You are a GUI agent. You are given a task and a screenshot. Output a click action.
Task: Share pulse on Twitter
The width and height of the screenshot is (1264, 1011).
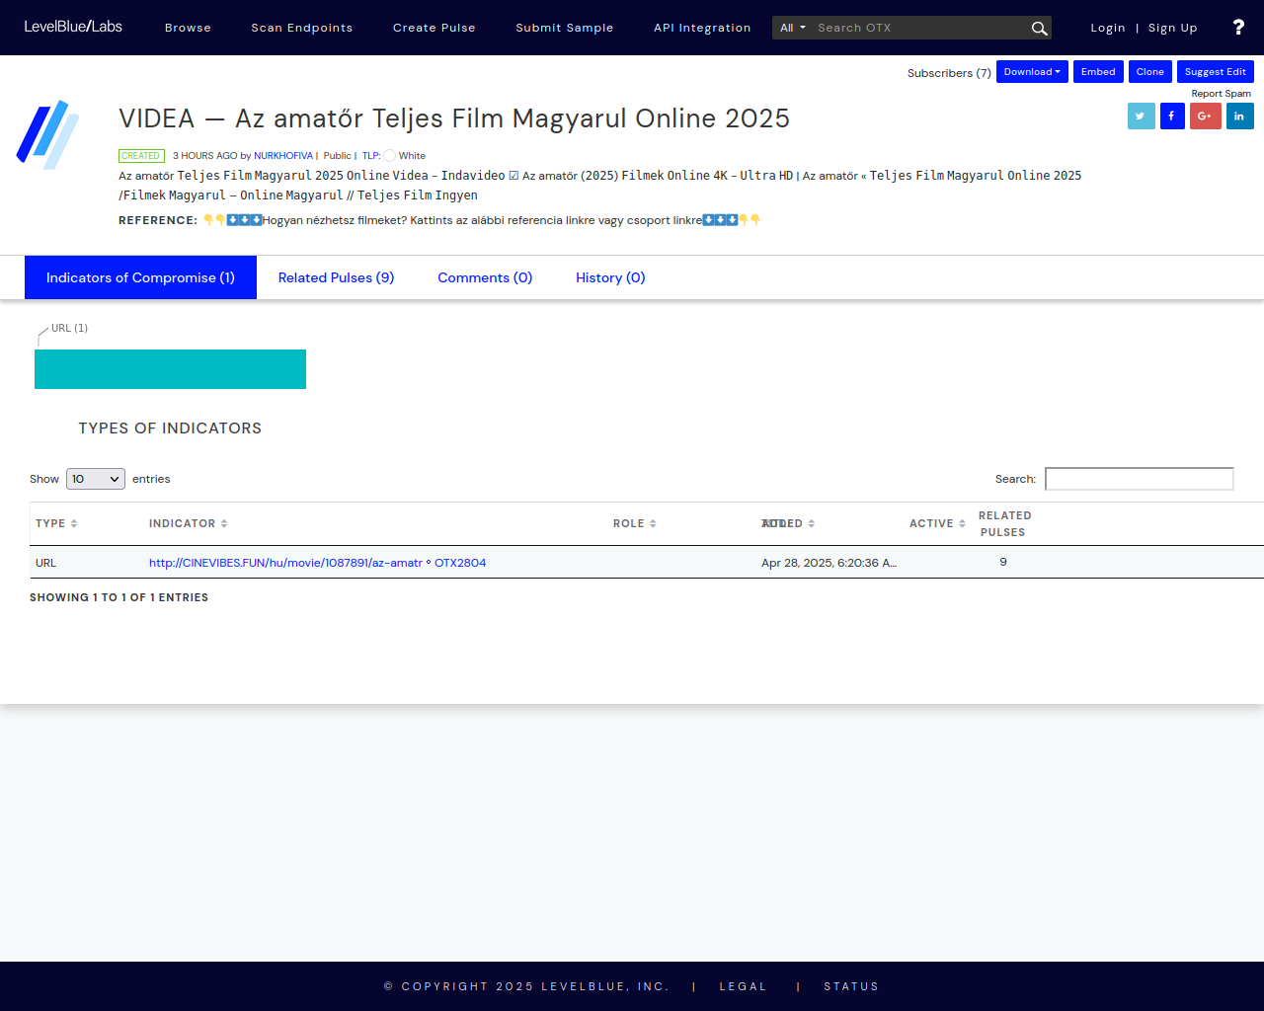click(1141, 117)
